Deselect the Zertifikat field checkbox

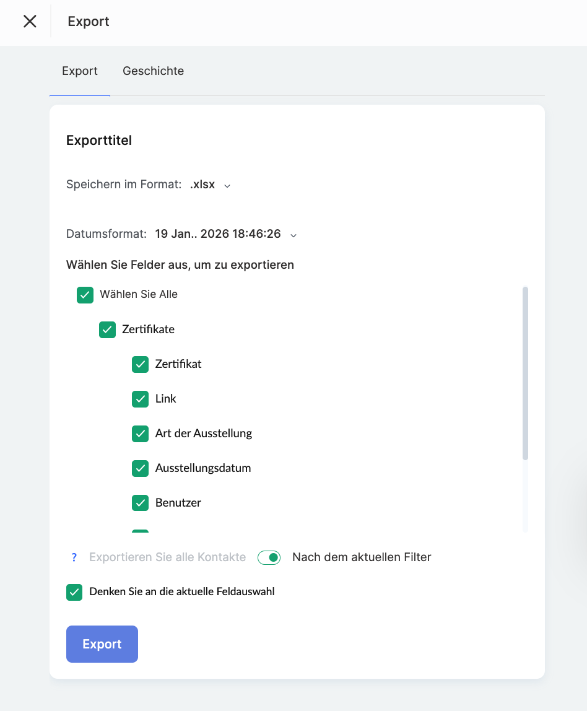[140, 364]
